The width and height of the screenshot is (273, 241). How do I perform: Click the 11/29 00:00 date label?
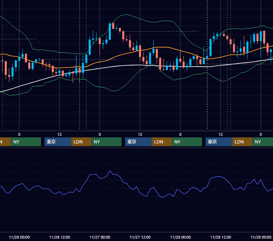[x=261, y=237]
